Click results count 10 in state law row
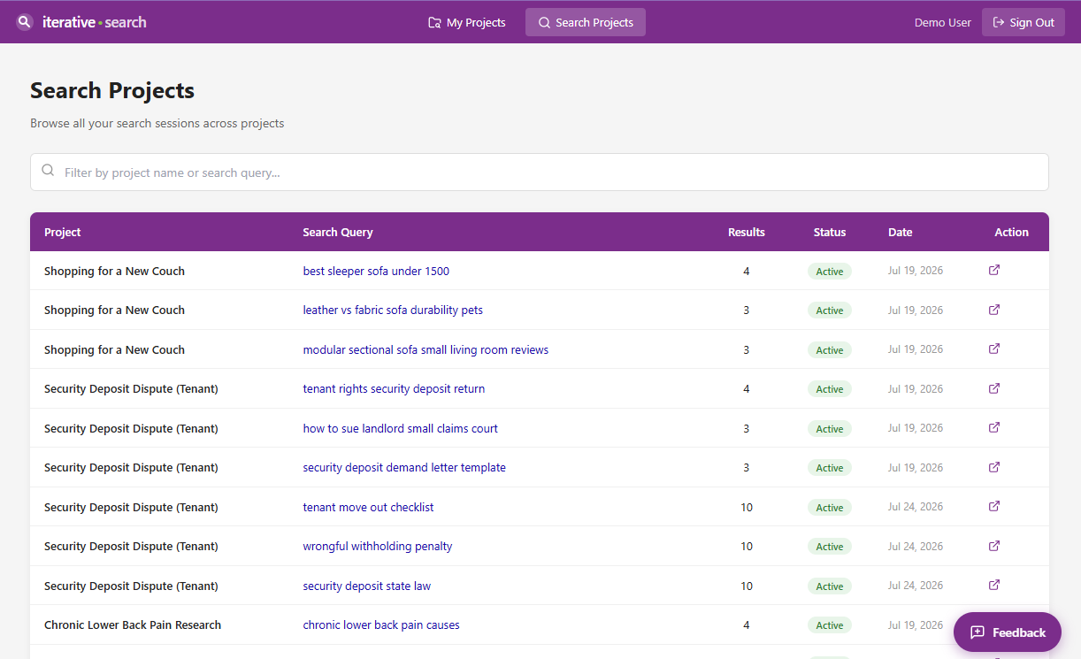1081x659 pixels. pos(747,586)
